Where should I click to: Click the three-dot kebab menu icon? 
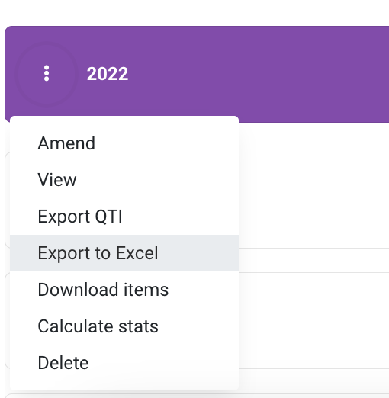(x=47, y=73)
